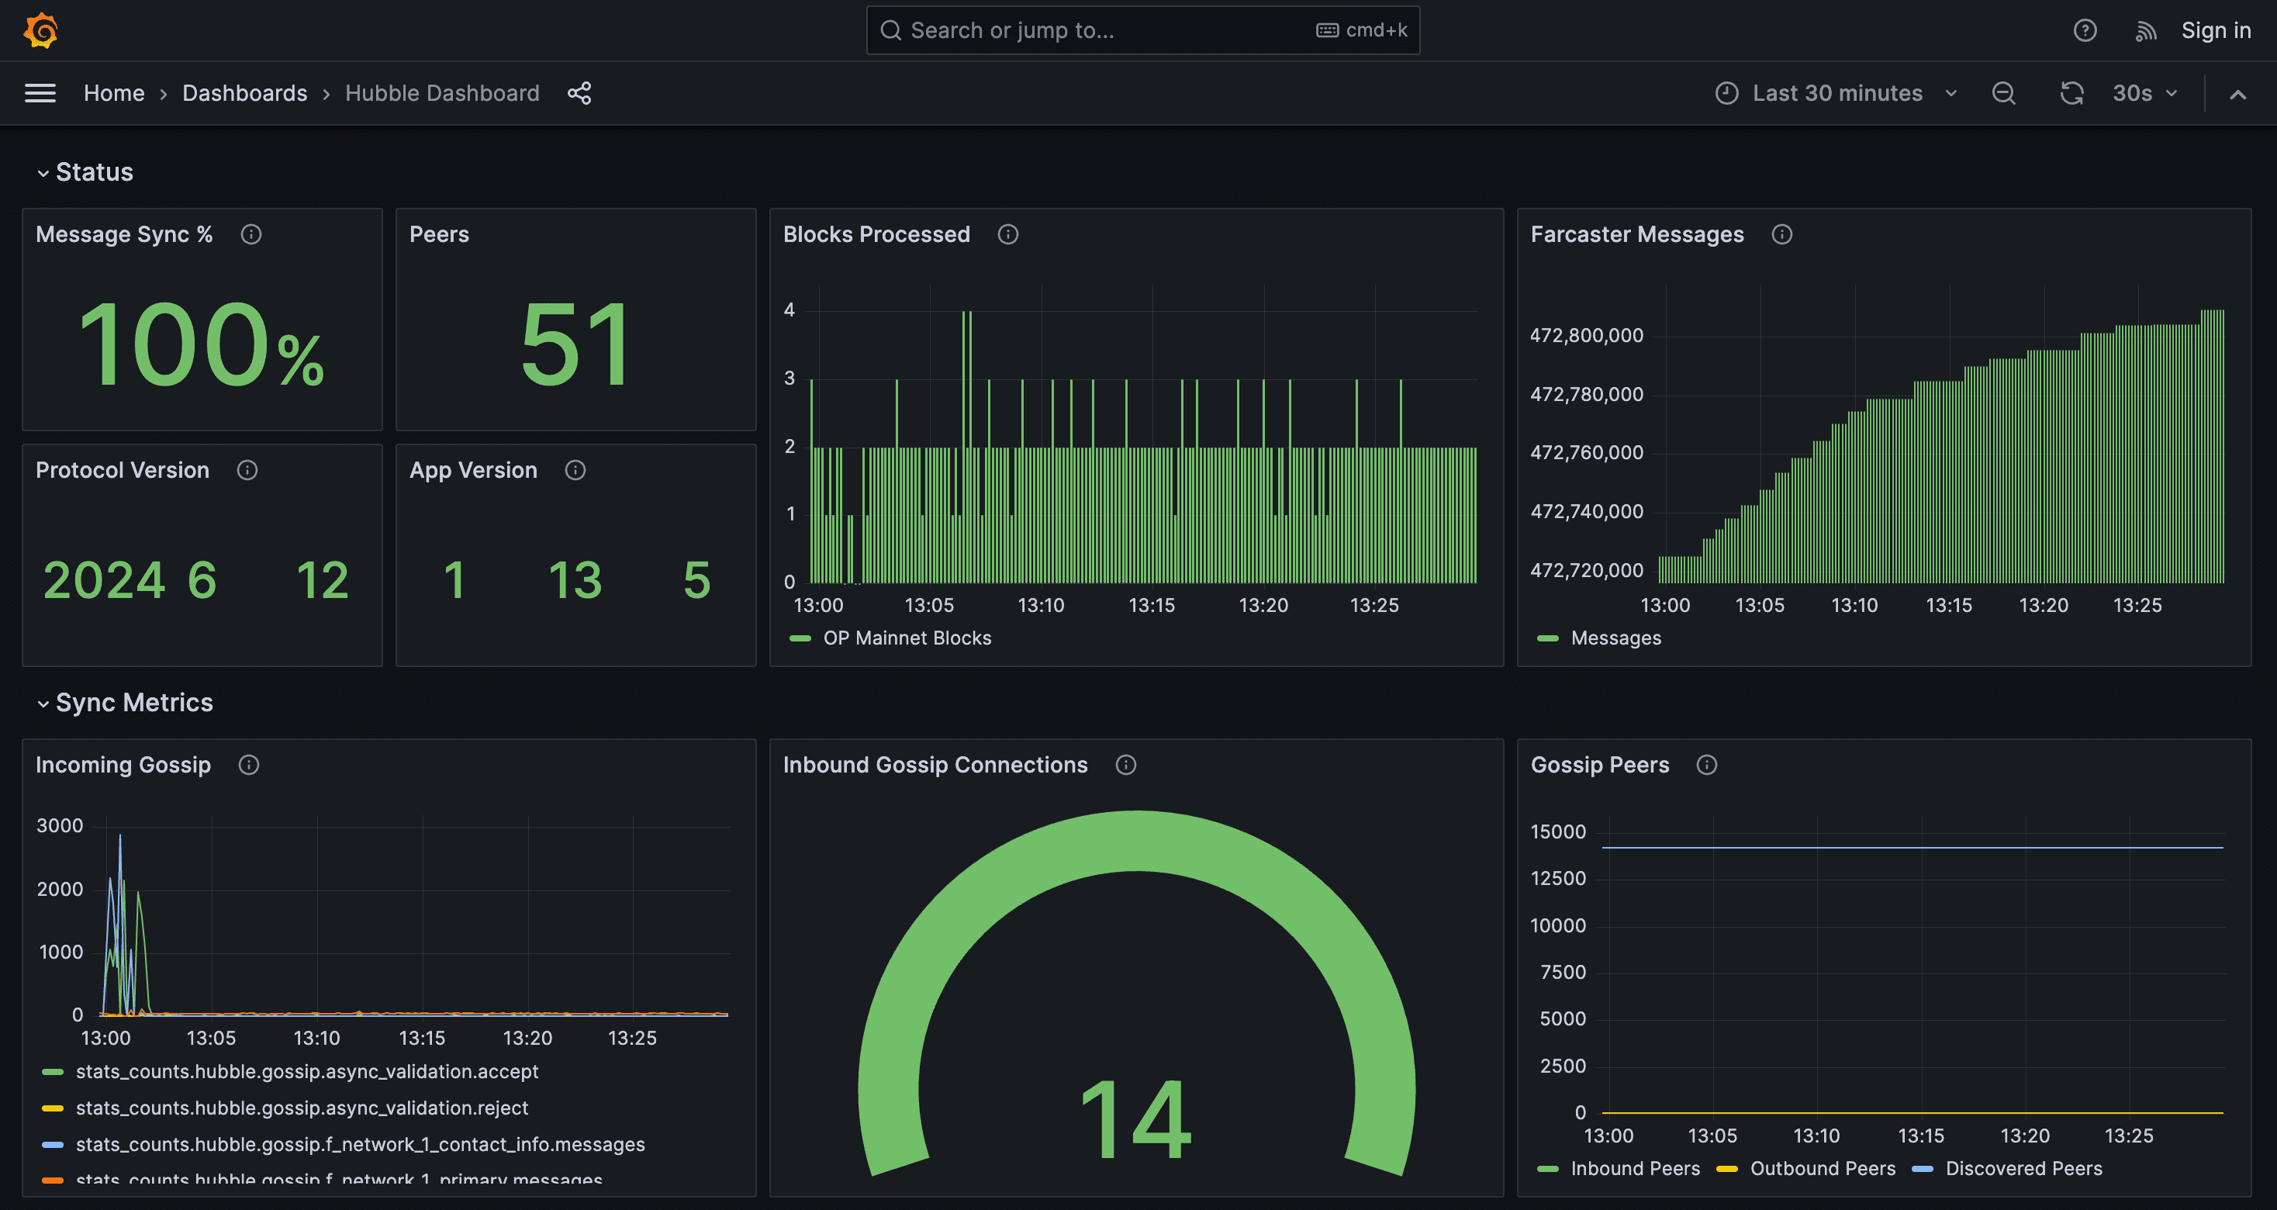Click the Blocks Processed panel title
This screenshot has height=1210, width=2277.
(876, 234)
